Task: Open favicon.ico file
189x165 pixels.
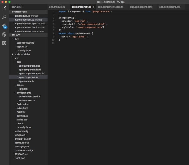Action: point(28,104)
